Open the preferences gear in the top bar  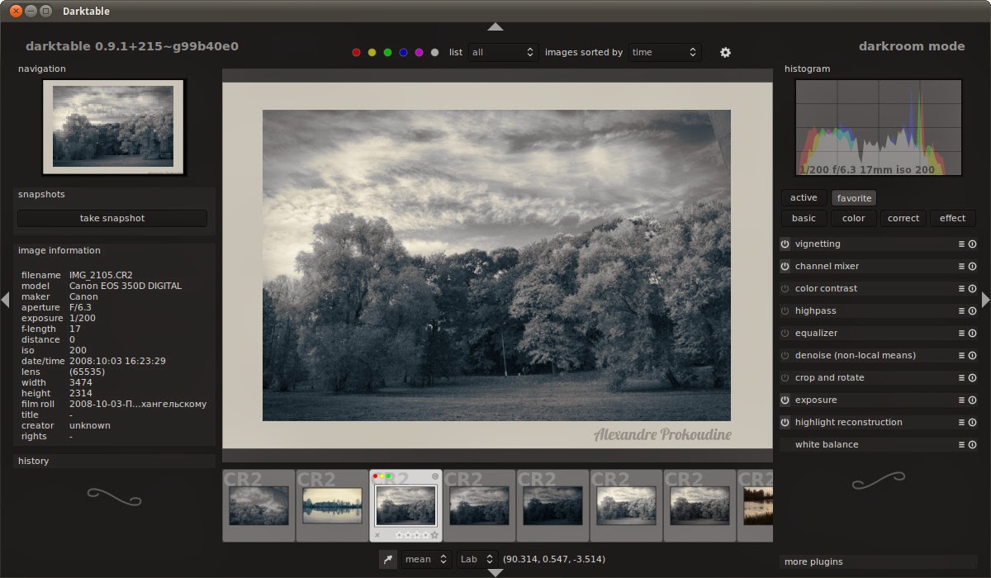click(x=725, y=52)
